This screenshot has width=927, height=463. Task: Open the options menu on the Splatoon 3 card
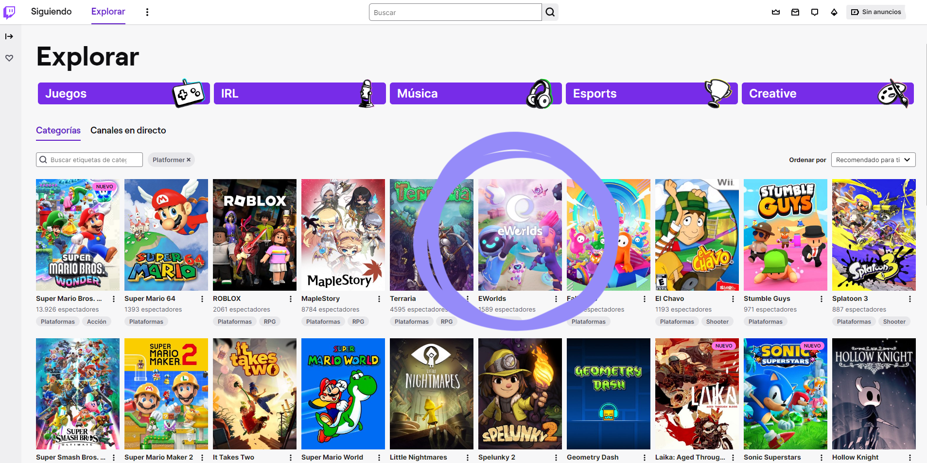(x=910, y=298)
